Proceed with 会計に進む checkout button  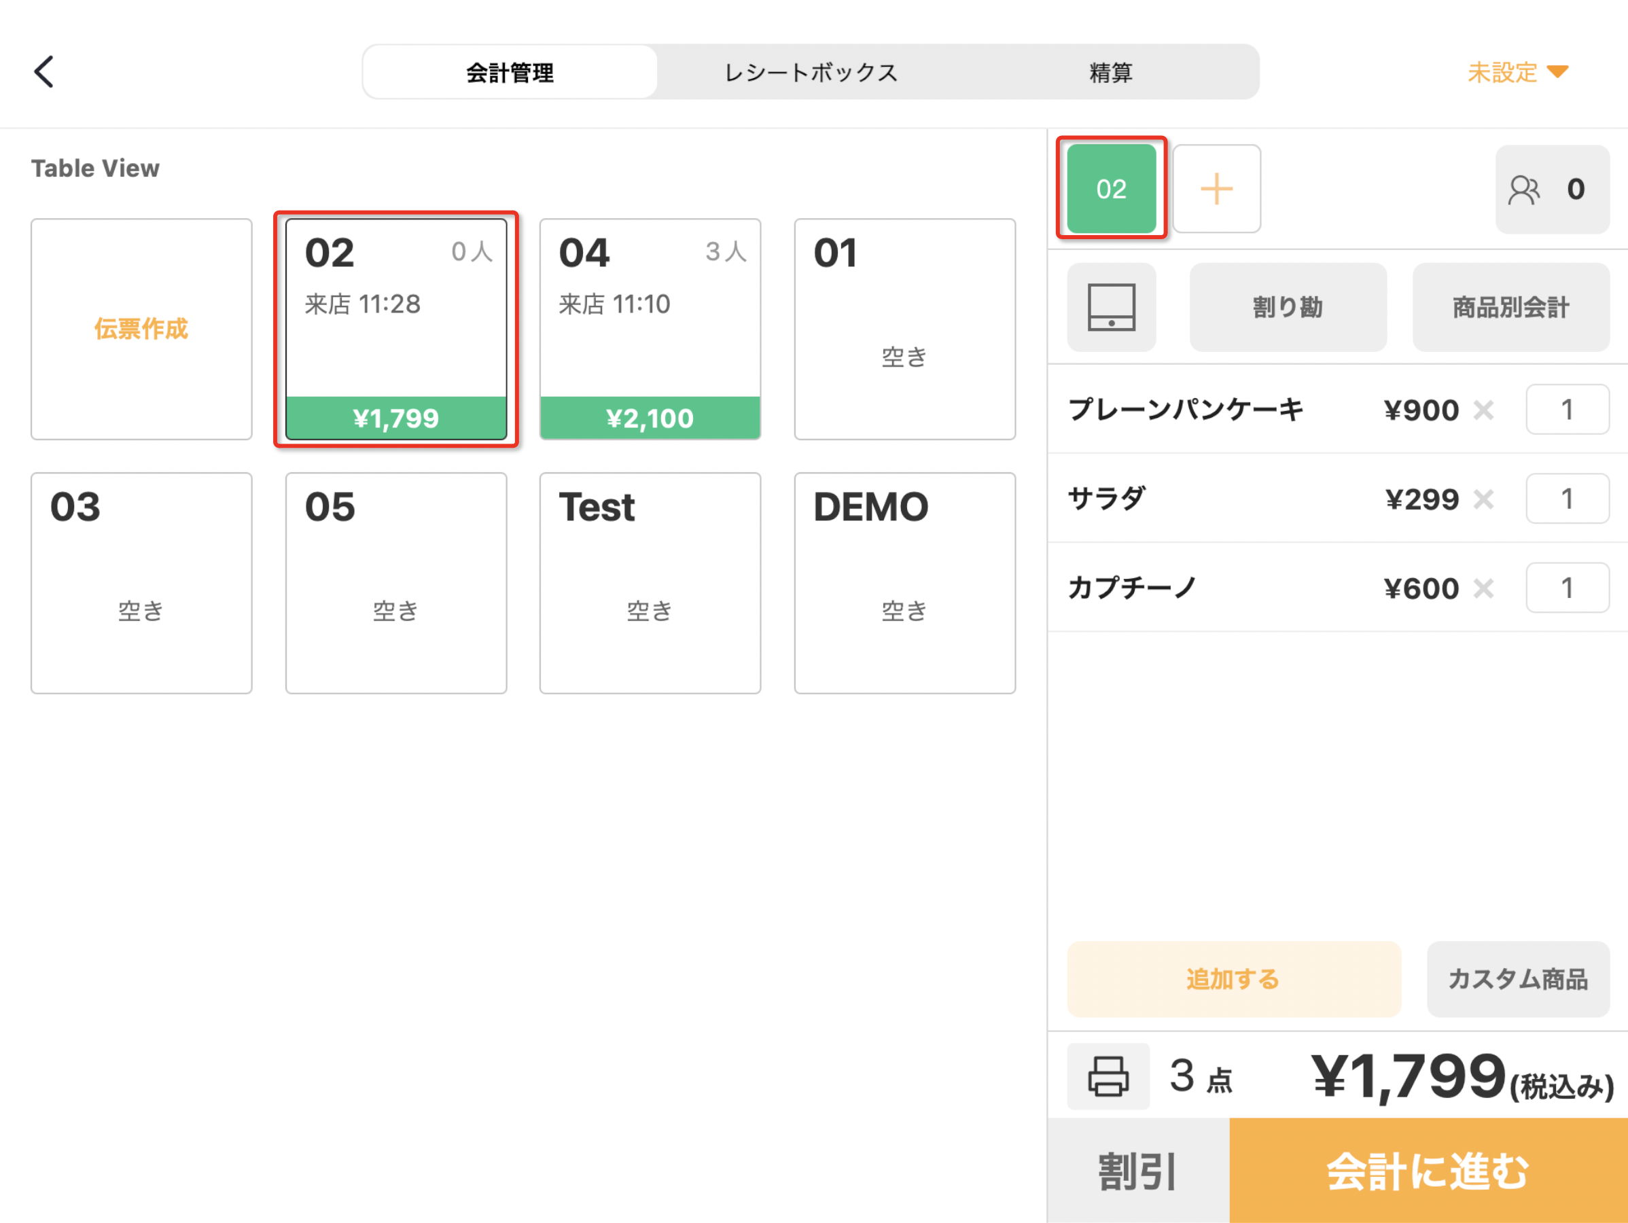tap(1428, 1171)
